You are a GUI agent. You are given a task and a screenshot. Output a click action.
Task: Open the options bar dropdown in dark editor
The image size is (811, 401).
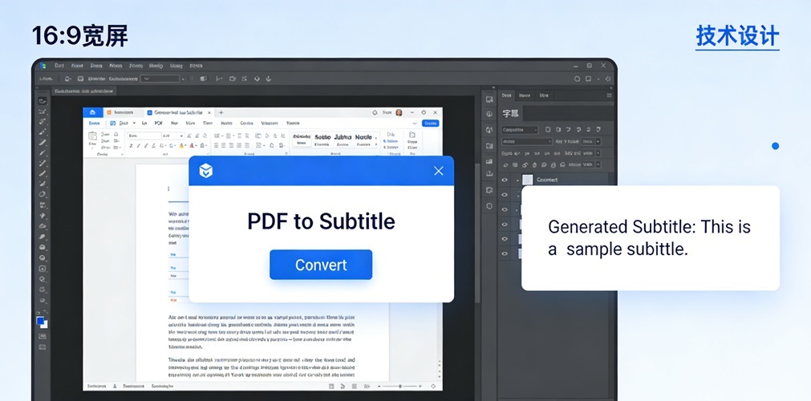160,79
